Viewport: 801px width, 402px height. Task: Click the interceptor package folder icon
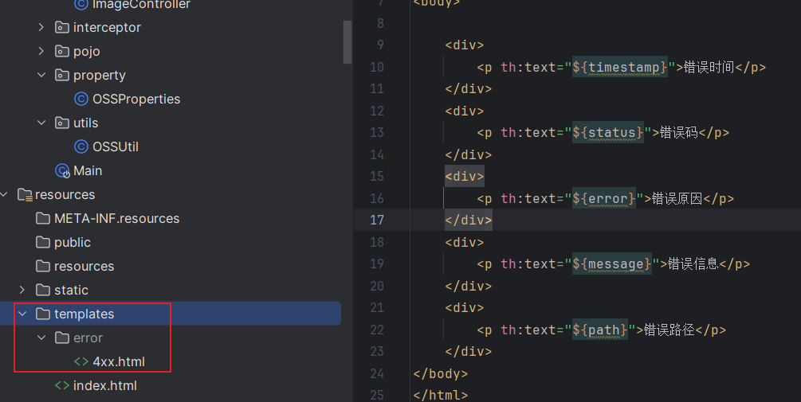[x=62, y=27]
